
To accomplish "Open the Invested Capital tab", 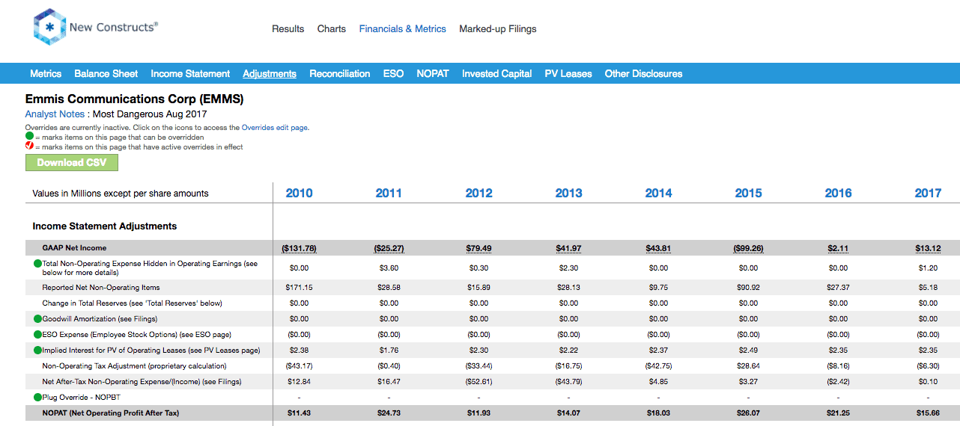I will point(496,73).
